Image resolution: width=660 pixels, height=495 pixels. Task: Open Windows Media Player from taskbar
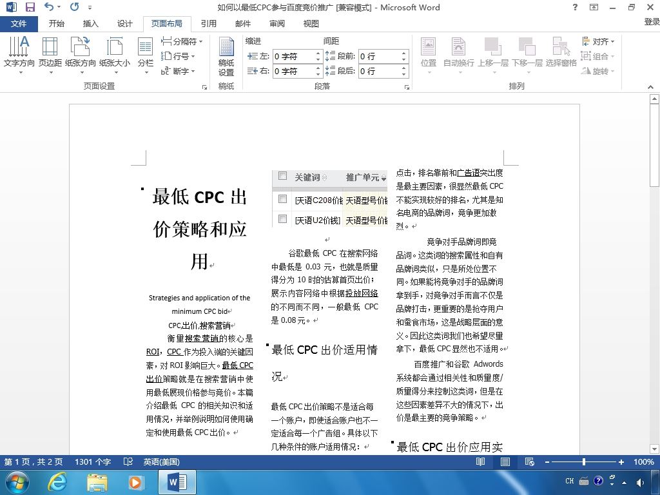[135, 482]
